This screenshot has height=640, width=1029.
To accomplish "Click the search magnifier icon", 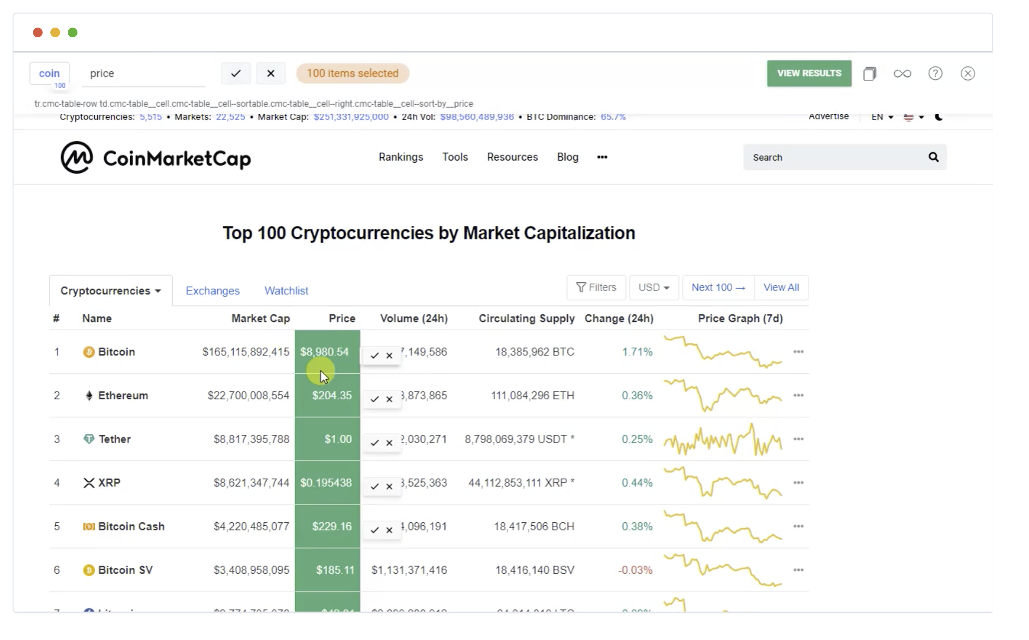I will 933,157.
